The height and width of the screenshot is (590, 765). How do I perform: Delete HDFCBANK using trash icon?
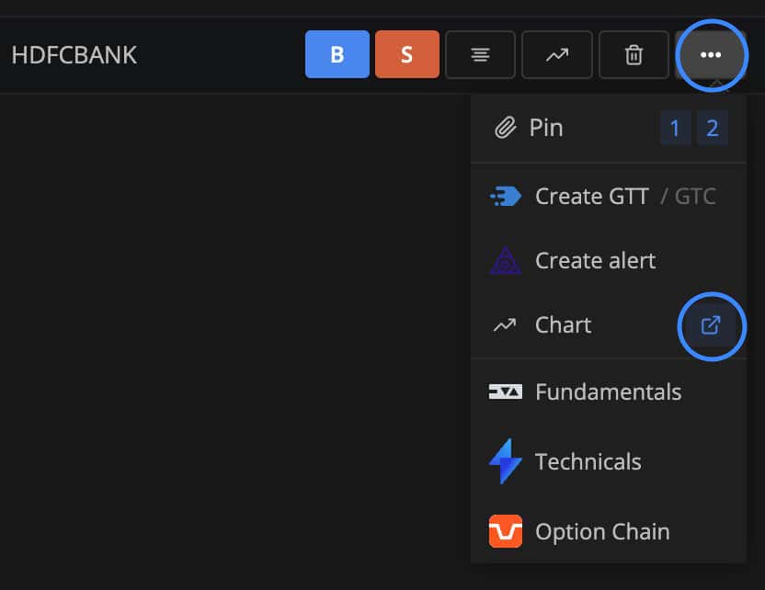(634, 54)
